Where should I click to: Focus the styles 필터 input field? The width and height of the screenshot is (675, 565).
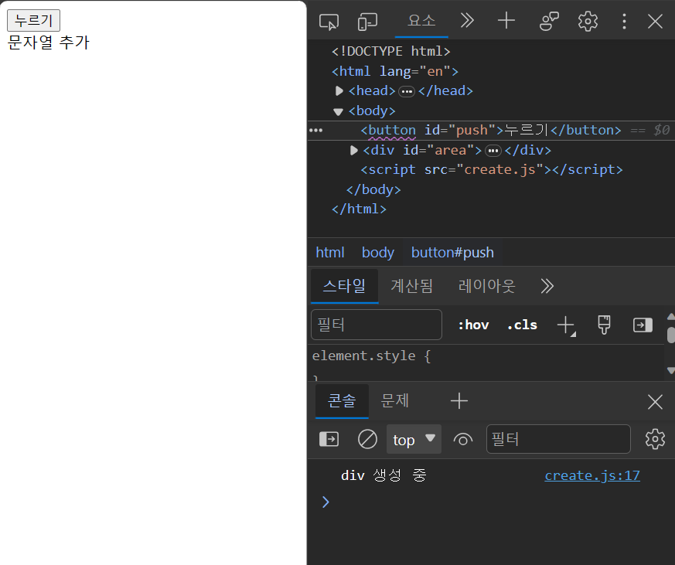tap(377, 325)
